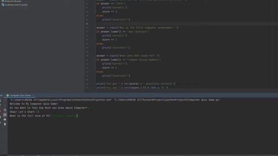Click the print console output icon
The image size is (278, 156).
[x=5, y=120]
